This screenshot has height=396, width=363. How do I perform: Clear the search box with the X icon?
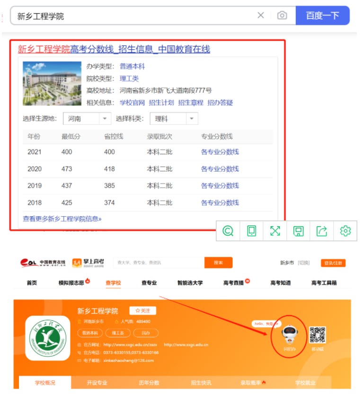click(x=261, y=16)
